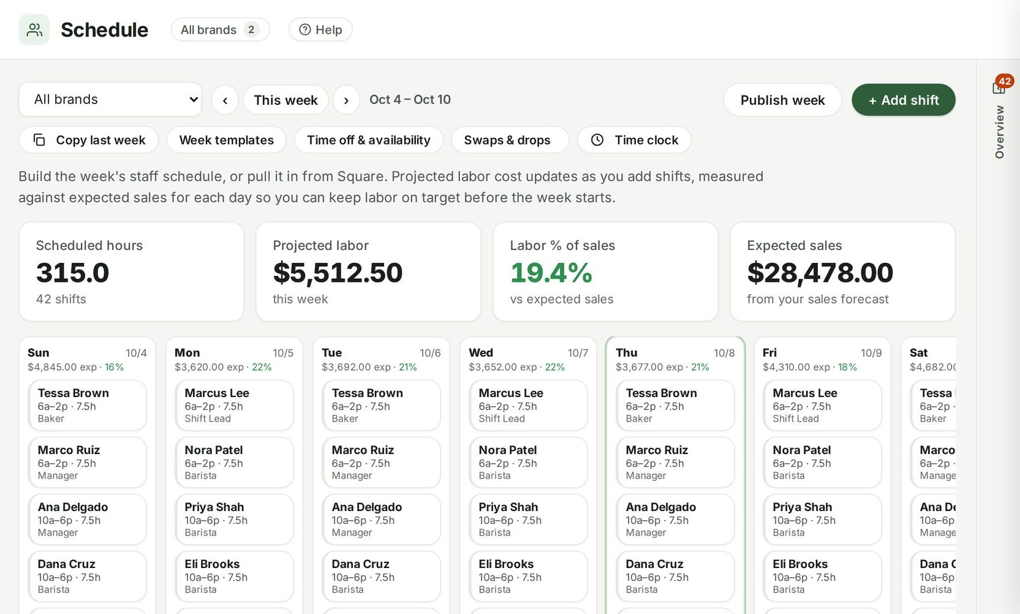This screenshot has width=1020, height=614.
Task: Open Eli Brooks's Friday shift
Action: [822, 576]
